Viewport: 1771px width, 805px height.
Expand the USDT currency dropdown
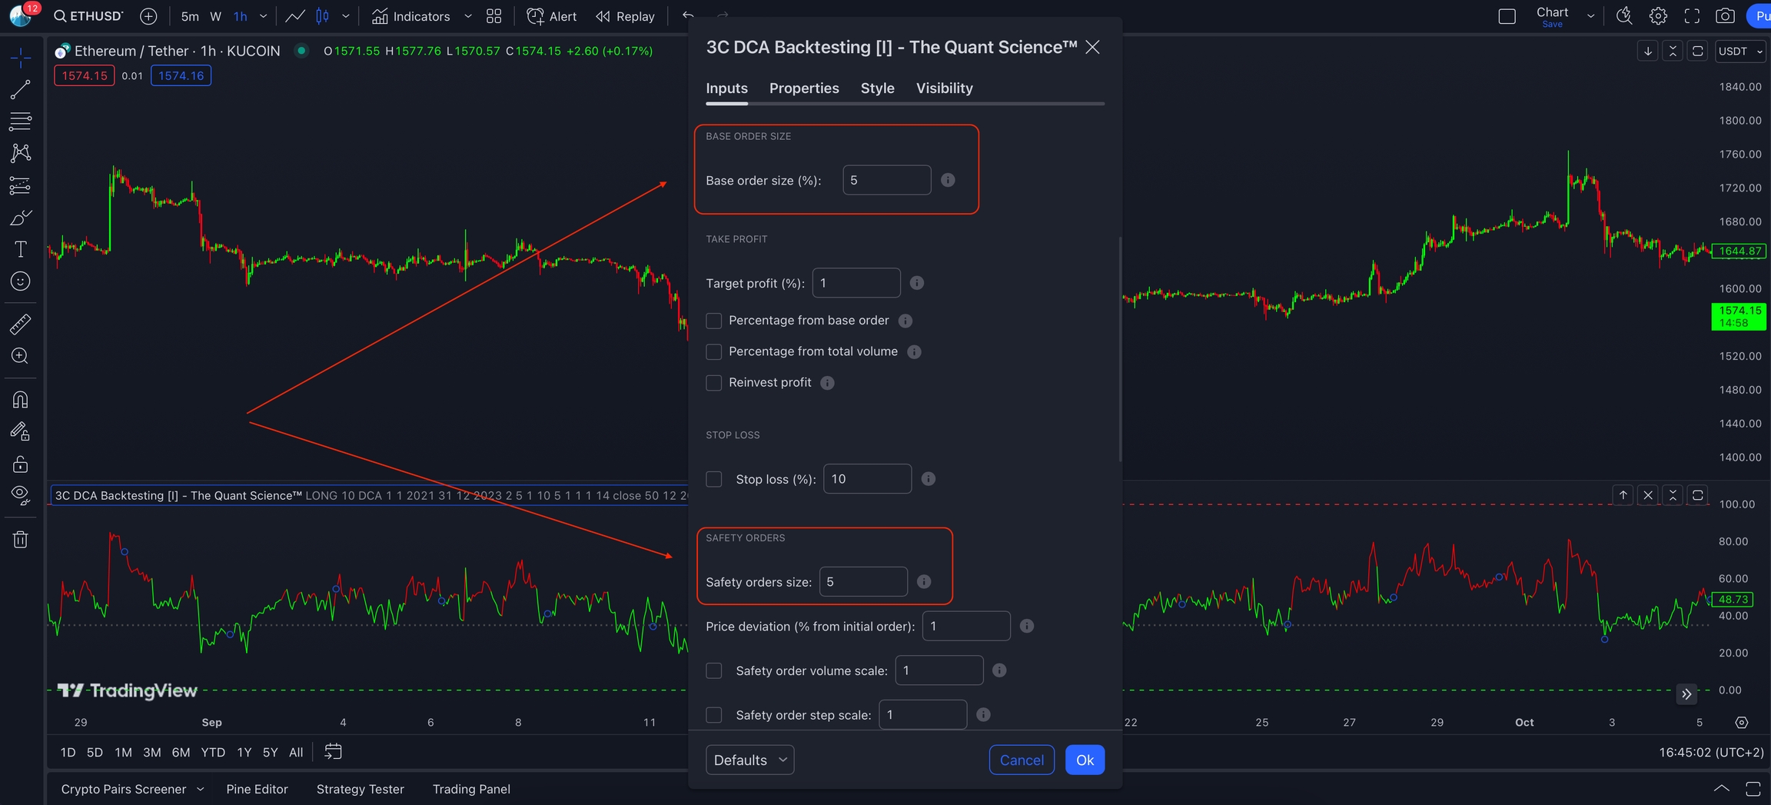[1740, 52]
